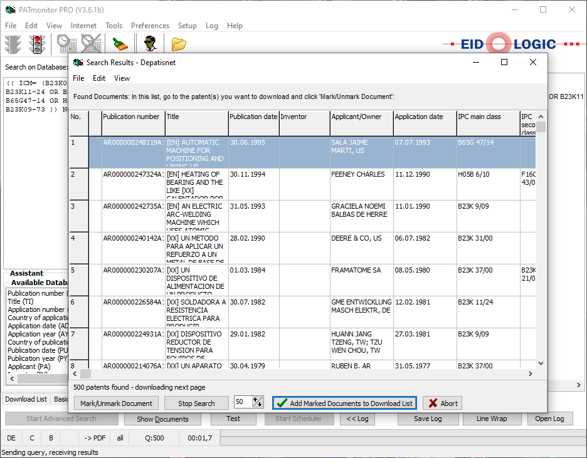Click the PATmonitor PRO title bar icon
Screen dimensions: 587x458
[x=11, y=10]
